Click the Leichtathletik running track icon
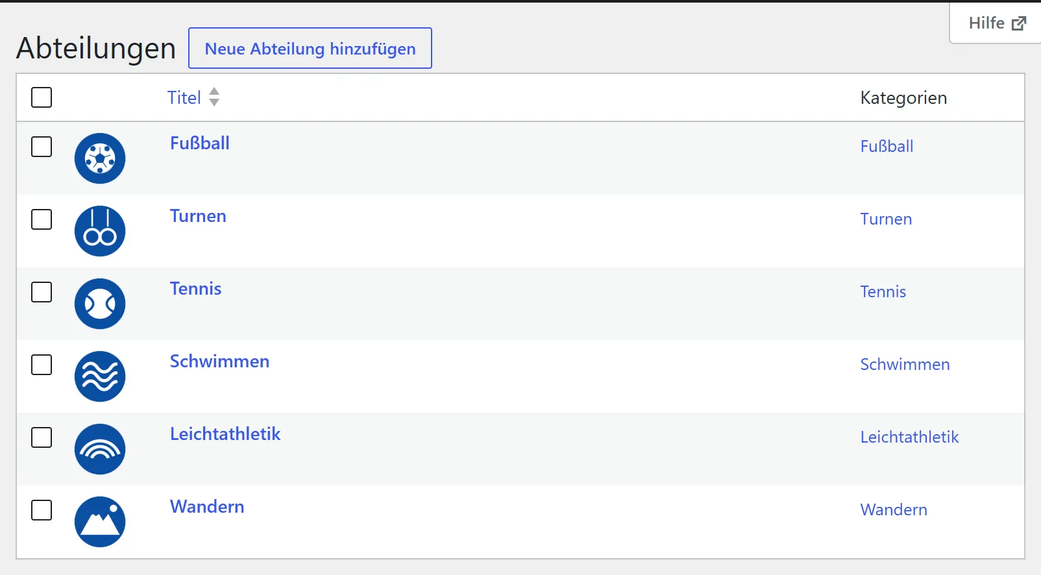Viewport: 1041px width, 575px height. point(100,449)
